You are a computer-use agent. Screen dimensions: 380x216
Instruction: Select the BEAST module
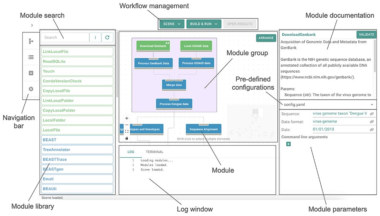[x=77, y=140]
